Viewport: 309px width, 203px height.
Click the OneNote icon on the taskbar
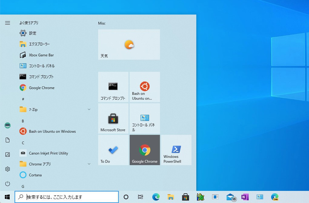coord(245,197)
